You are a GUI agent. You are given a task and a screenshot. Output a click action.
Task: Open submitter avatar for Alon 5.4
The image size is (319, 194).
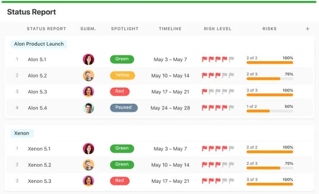88,108
